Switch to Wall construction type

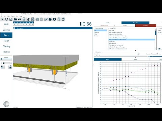(6, 24)
